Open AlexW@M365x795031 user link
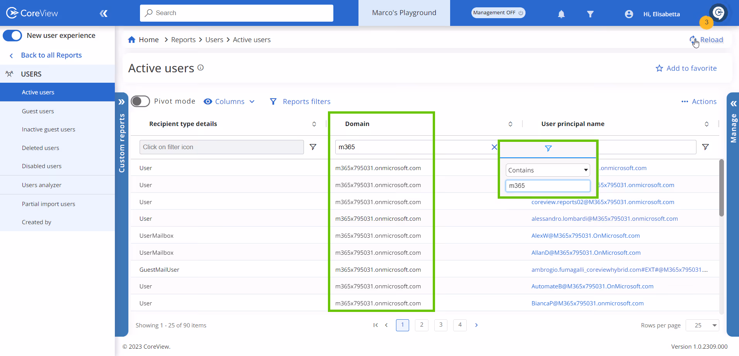 coord(585,236)
